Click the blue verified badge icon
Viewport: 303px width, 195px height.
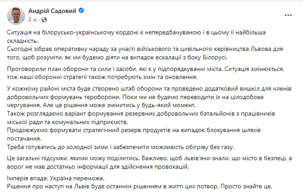(81, 11)
